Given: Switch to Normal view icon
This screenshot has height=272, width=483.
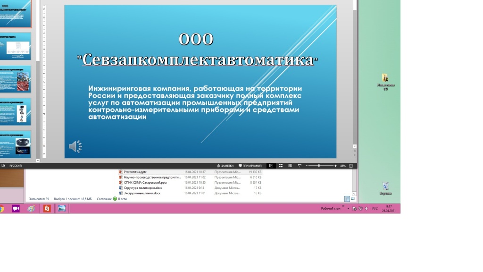Looking at the screenshot, I should pos(271,166).
